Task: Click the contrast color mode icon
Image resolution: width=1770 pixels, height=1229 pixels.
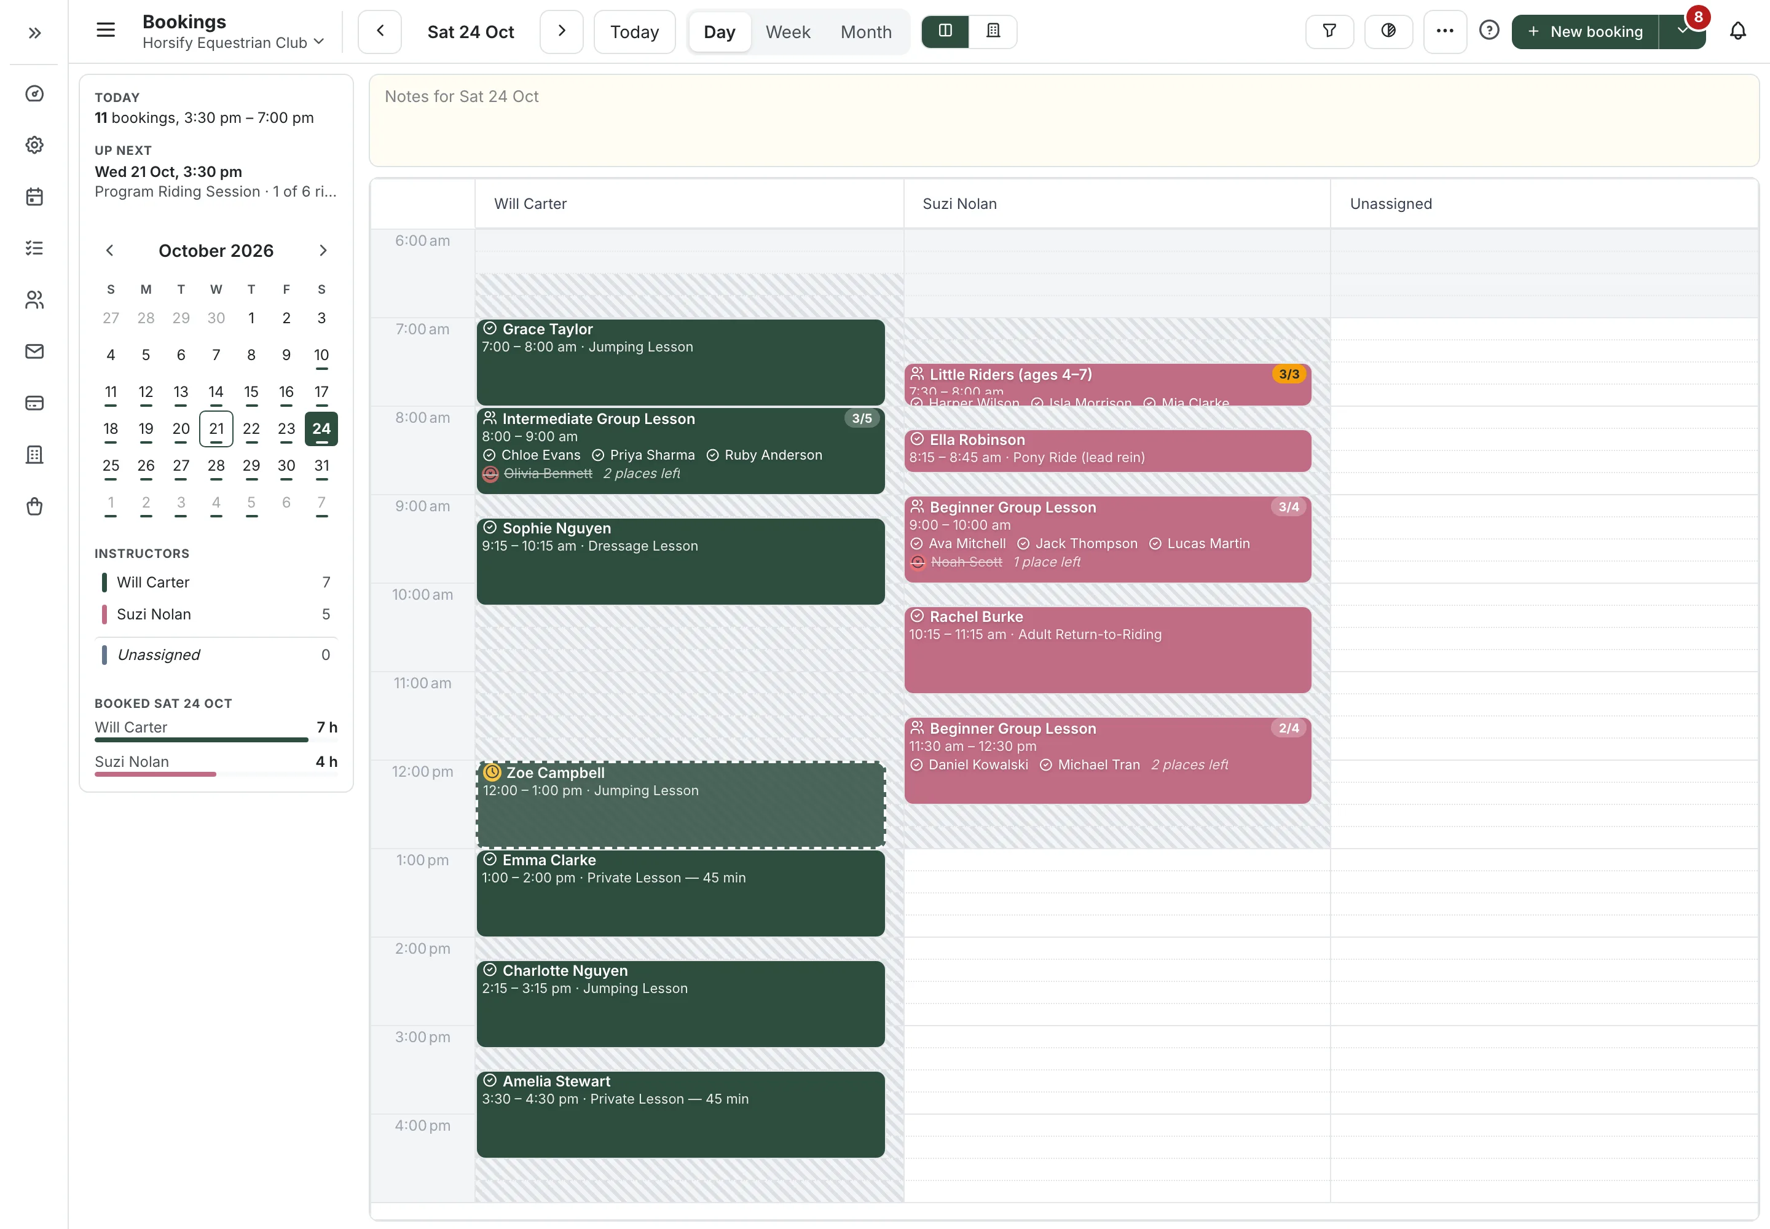Action: coord(1388,31)
